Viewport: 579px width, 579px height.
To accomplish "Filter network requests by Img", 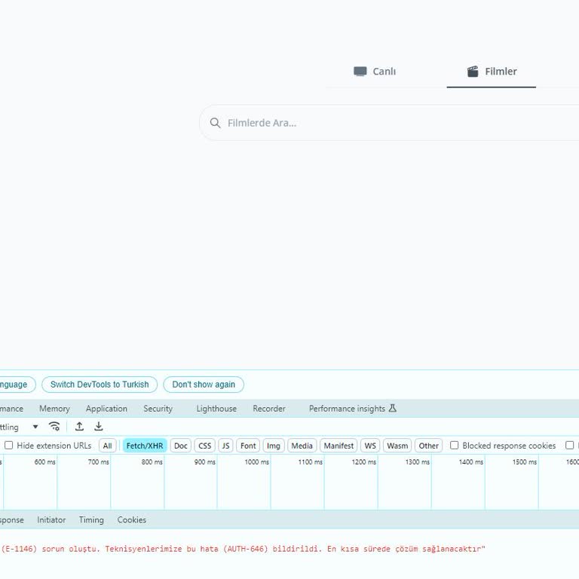I will (273, 446).
